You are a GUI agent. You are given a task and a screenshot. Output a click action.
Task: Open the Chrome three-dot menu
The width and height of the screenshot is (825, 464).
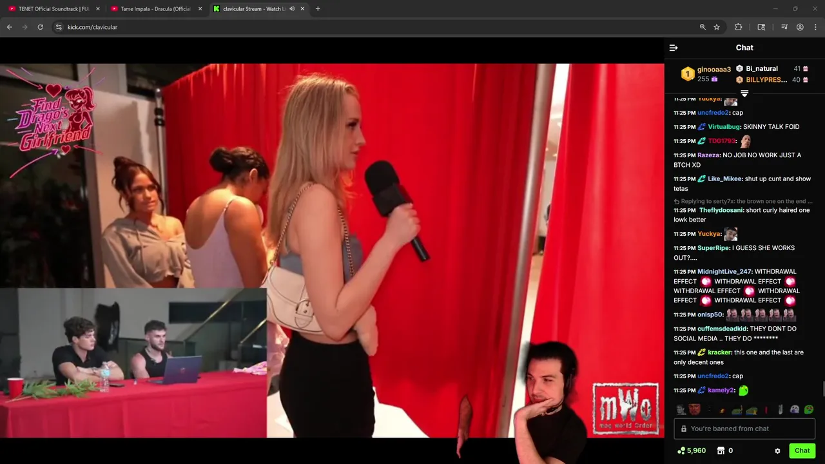(816, 27)
